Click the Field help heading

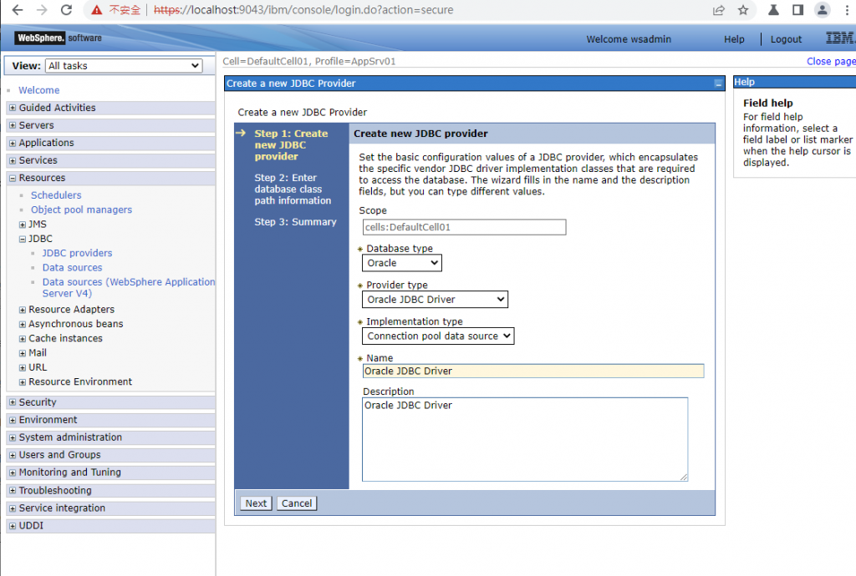tap(767, 103)
